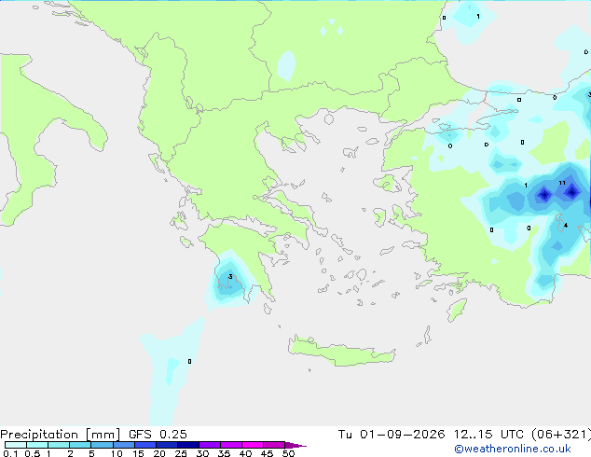
Task: Click the 0.1–0.5 mm lightest legend swatch
Action: click(16, 445)
